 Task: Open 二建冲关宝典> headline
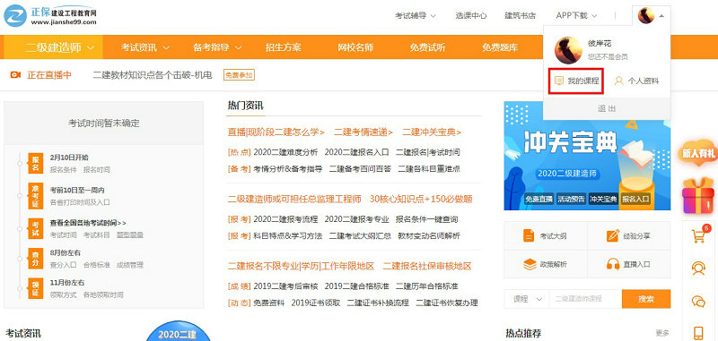pyautogui.click(x=432, y=132)
